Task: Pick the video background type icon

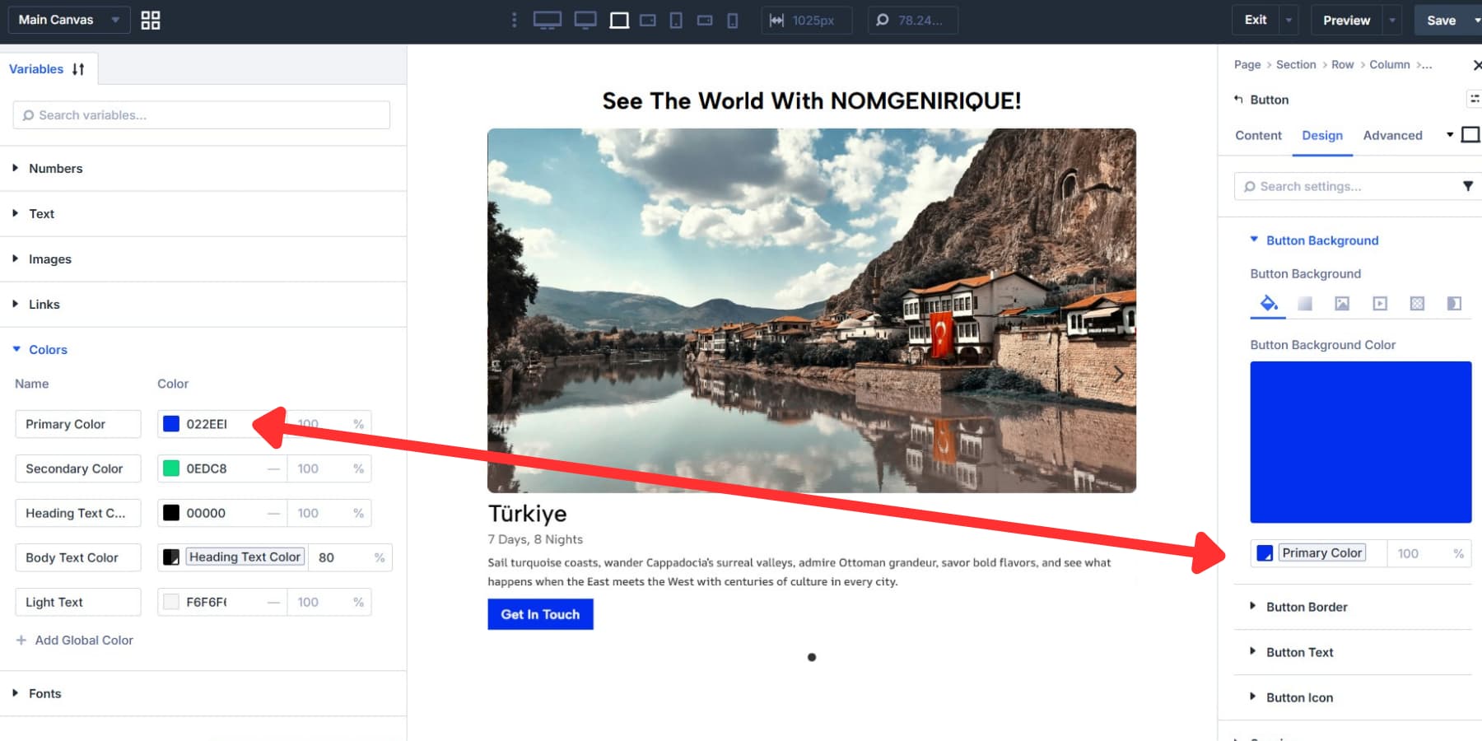Action: coord(1380,303)
